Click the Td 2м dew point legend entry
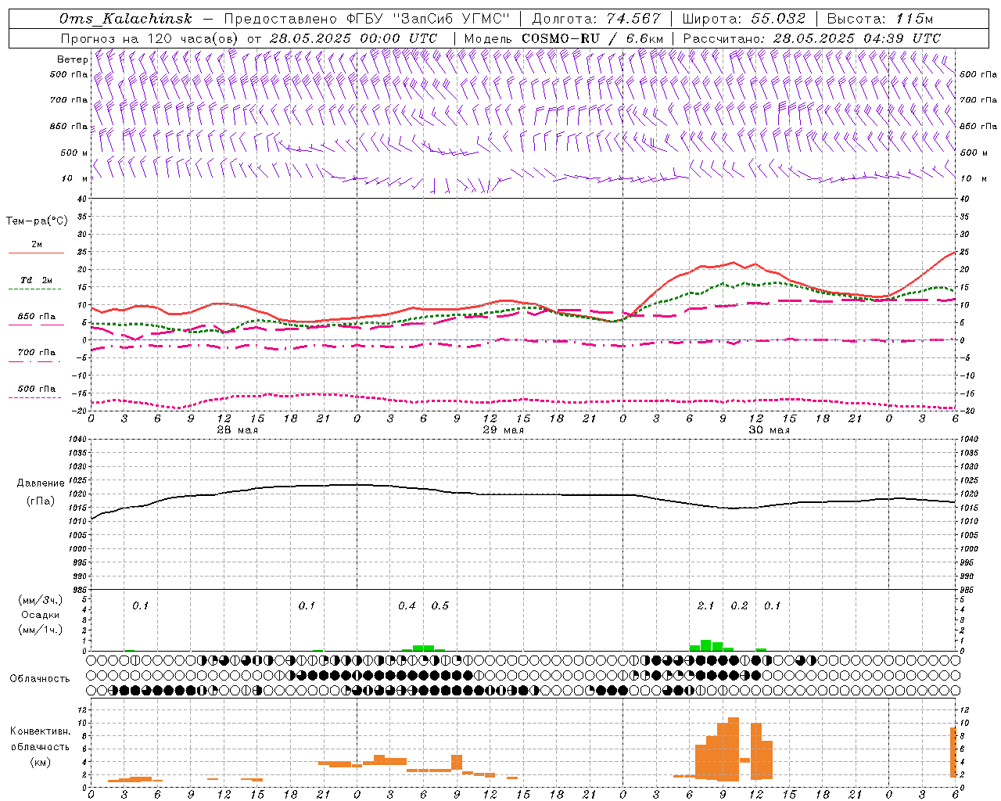The height and width of the screenshot is (801, 1001). pos(37,280)
